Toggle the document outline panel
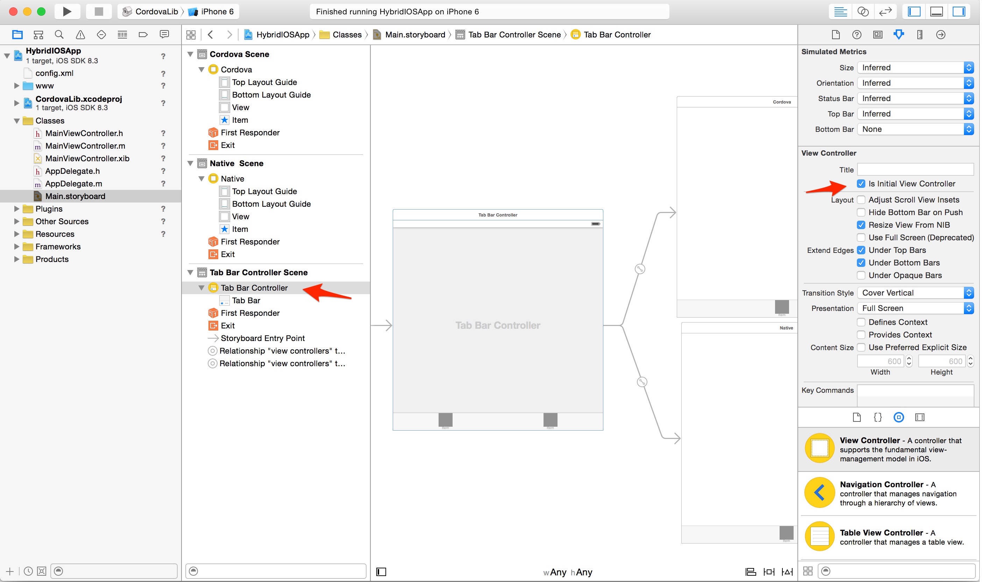This screenshot has width=994, height=582. point(381,572)
